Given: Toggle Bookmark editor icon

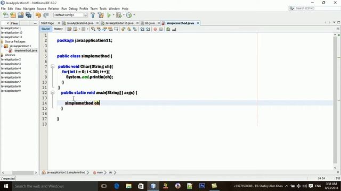Looking at the screenshot, I should pos(135,29).
